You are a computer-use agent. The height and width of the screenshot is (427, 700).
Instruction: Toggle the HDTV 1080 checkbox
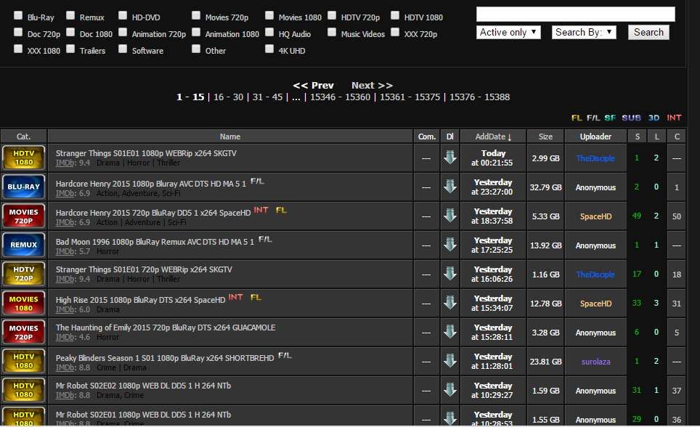(395, 15)
